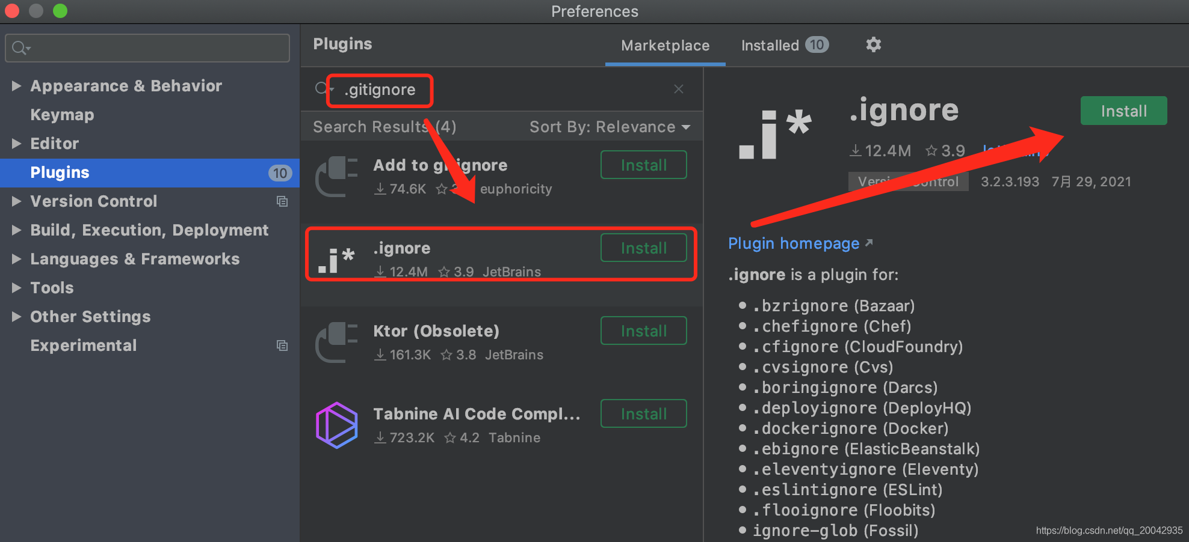Clear the plugin search field
Screen dimensions: 1189x542
point(678,90)
